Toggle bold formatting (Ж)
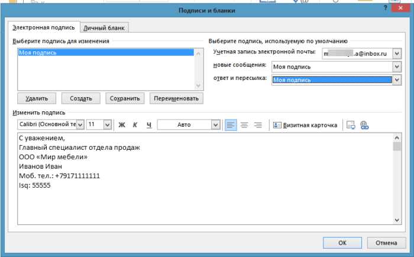This screenshot has height=257, width=414. click(122, 125)
